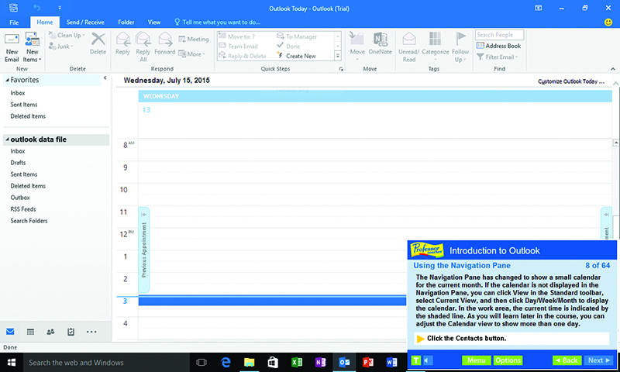The width and height of the screenshot is (620, 372).
Task: Open the Drafts folder
Action: [18, 163]
